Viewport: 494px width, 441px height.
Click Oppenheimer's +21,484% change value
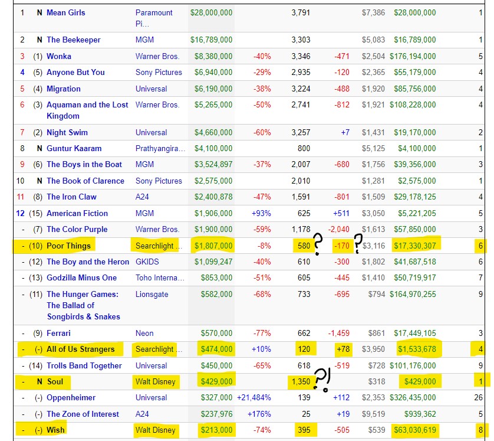253,398
